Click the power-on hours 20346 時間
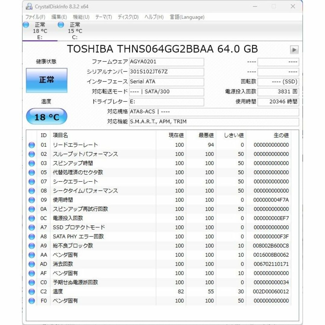The width and height of the screenshot is (325, 325). [278, 102]
